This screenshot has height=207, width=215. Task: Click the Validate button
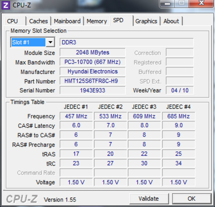pos(149,199)
